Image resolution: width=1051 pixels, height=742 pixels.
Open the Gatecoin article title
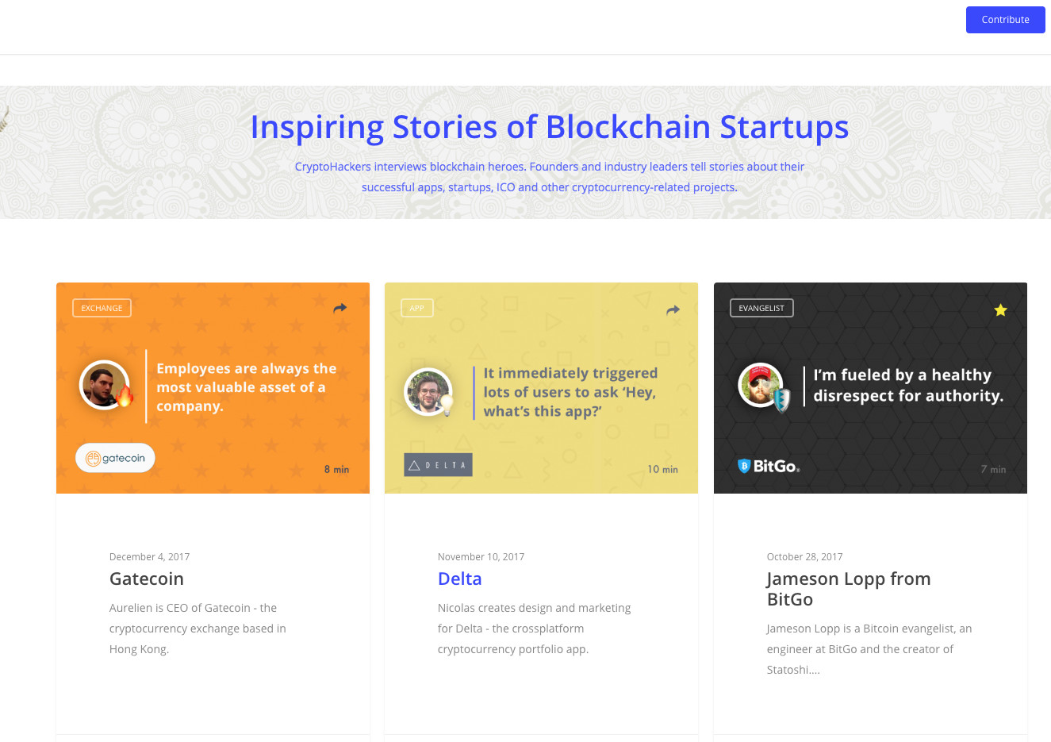point(147,579)
